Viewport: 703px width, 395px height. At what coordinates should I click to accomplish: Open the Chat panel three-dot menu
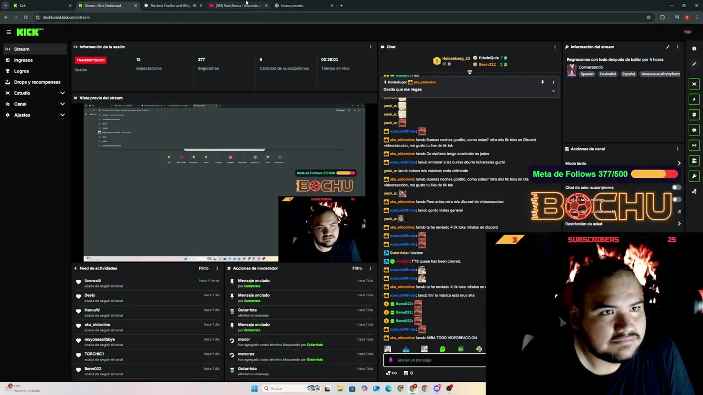coord(555,47)
